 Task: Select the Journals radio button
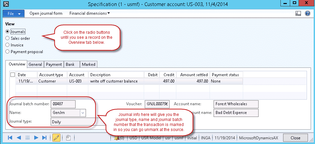pos(7,31)
